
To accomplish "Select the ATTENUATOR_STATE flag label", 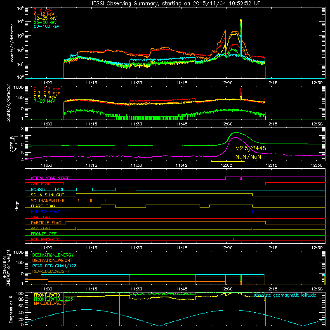I will [50, 178].
